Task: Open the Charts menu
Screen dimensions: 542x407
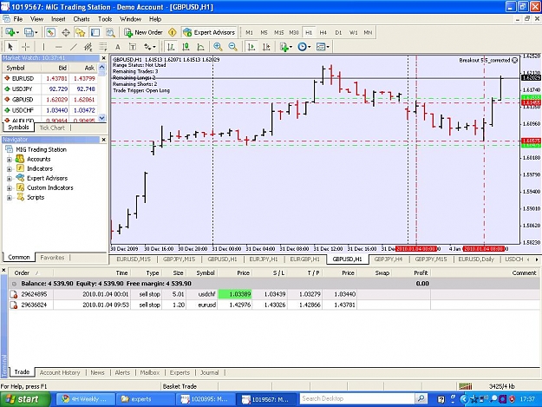Action: pos(82,19)
